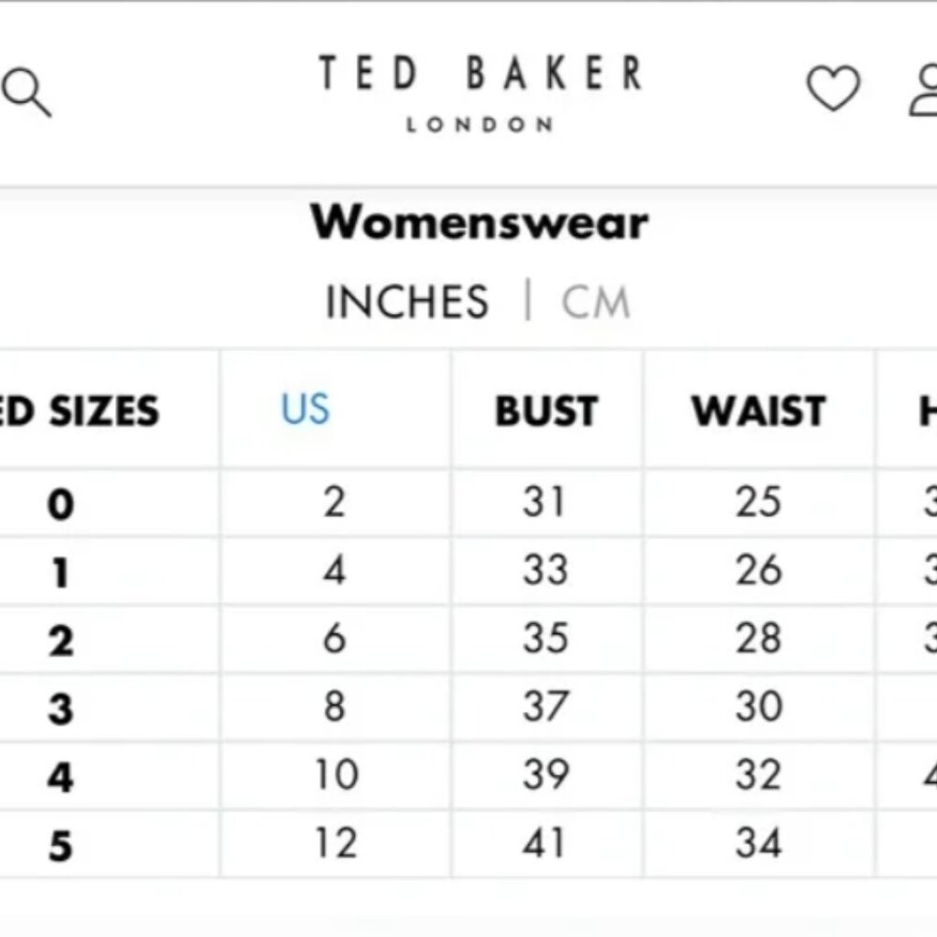
Task: Open the account profile icon
Action: tap(923, 90)
